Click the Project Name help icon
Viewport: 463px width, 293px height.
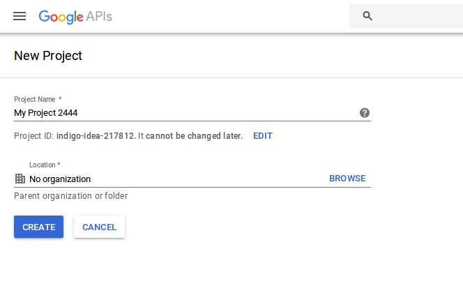(x=365, y=113)
